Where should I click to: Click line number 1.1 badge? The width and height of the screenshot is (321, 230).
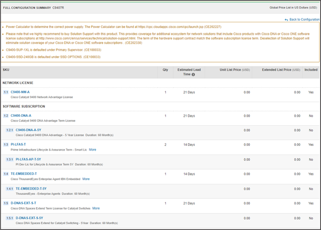(6, 92)
